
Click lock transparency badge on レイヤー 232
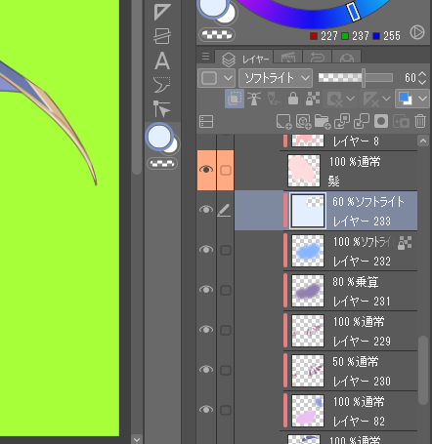coord(405,243)
